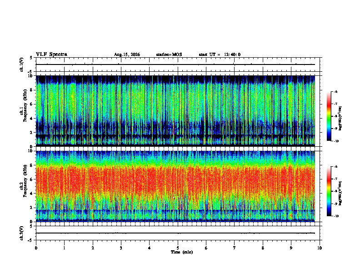Click time axis tick label "7"
This screenshot has height=278, width=360.
click(235, 248)
